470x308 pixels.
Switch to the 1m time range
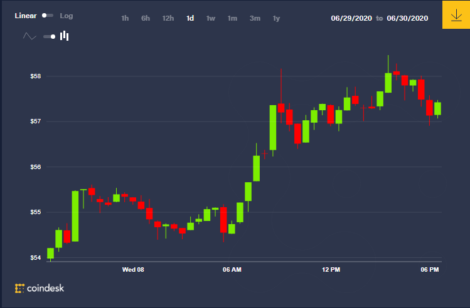coord(232,18)
